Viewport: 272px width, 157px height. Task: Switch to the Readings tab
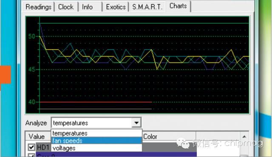coord(39,7)
